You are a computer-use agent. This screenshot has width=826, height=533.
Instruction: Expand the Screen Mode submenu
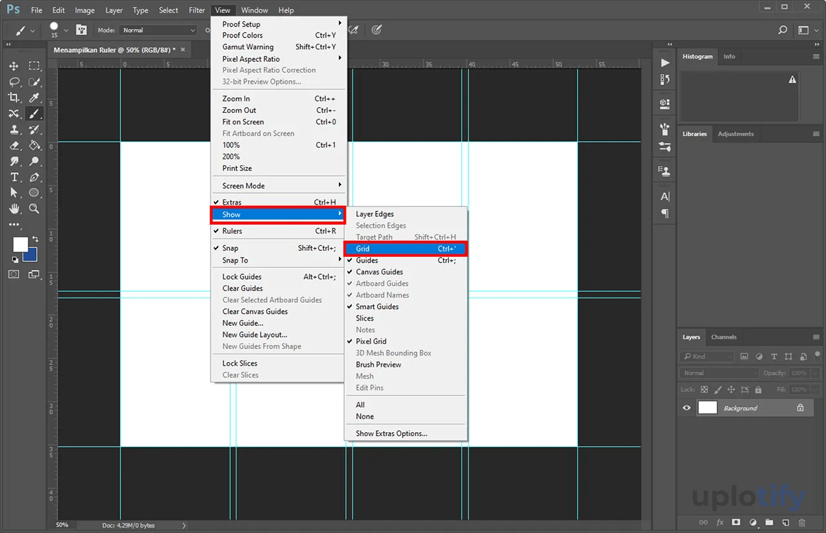279,186
